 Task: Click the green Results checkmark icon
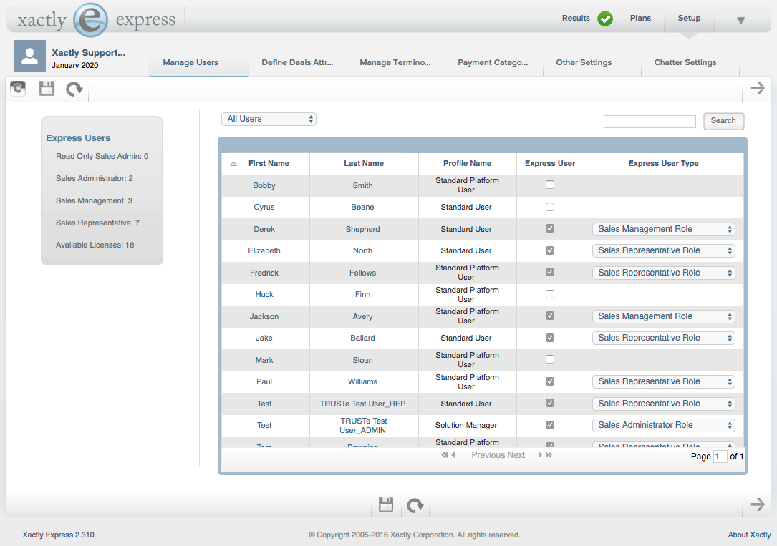(604, 19)
